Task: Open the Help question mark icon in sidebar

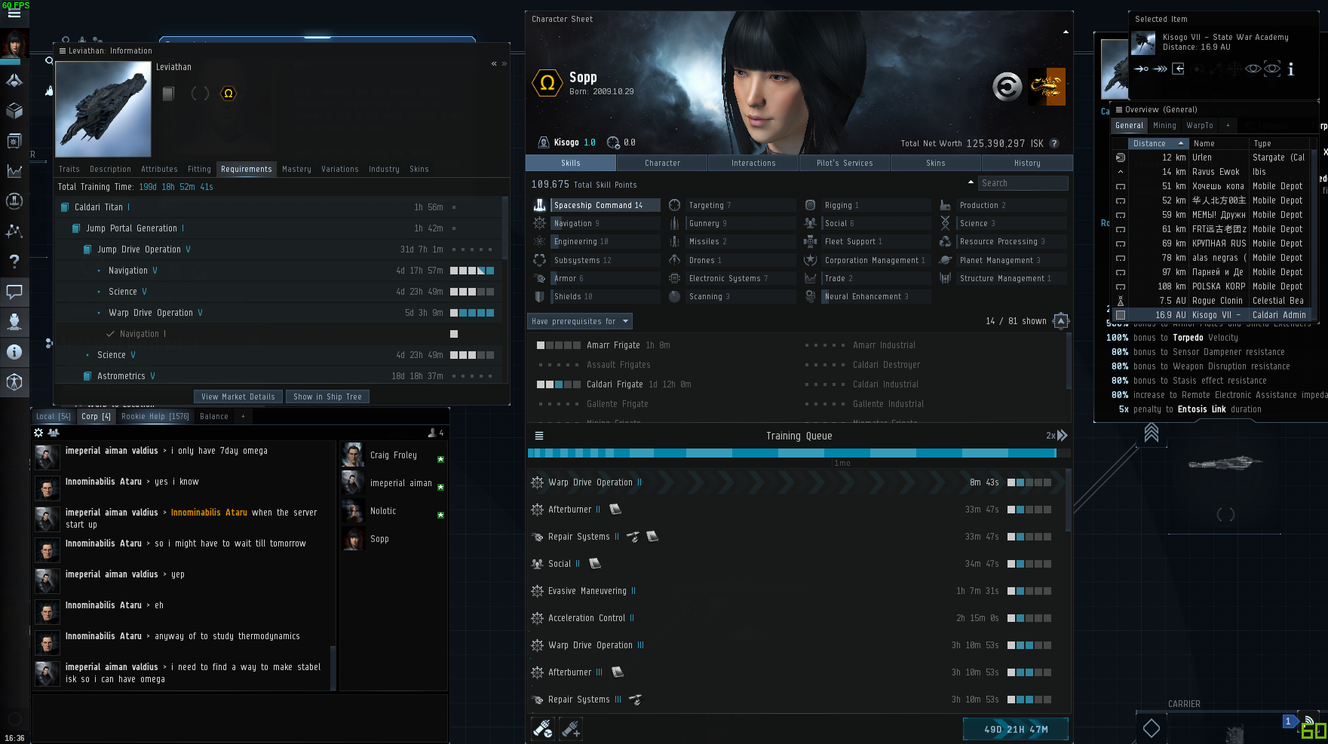Action: [14, 262]
